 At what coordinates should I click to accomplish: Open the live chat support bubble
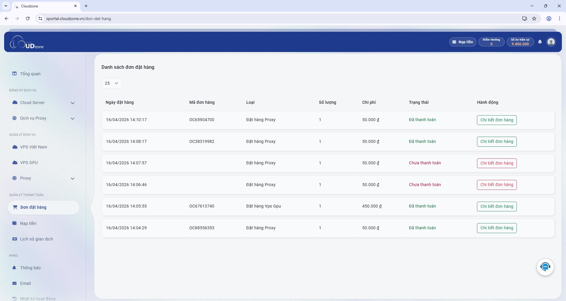545,267
